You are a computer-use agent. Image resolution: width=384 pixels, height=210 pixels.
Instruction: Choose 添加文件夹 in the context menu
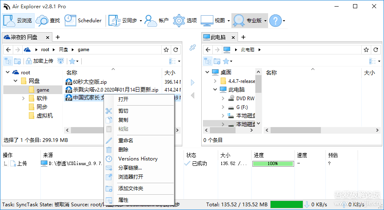click(x=139, y=189)
